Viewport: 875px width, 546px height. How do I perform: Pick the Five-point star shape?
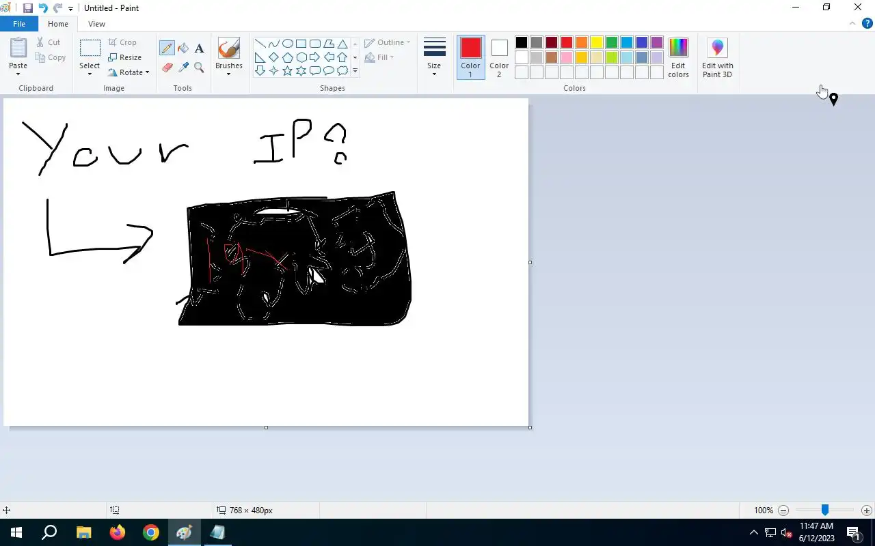coord(287,71)
